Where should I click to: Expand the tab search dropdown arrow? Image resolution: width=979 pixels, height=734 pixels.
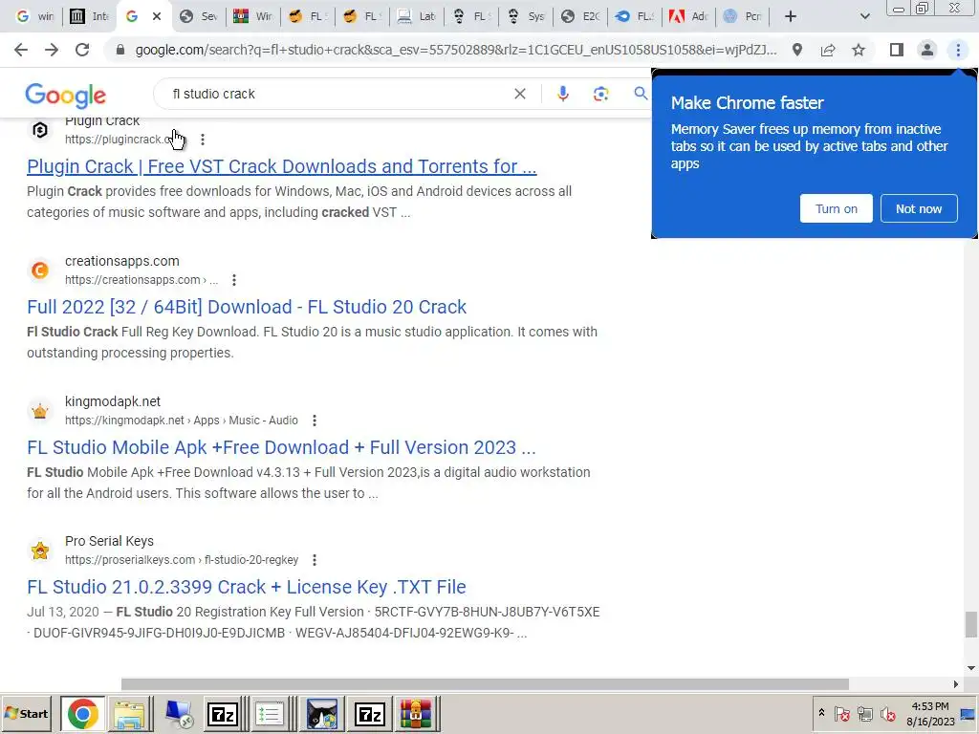click(864, 16)
